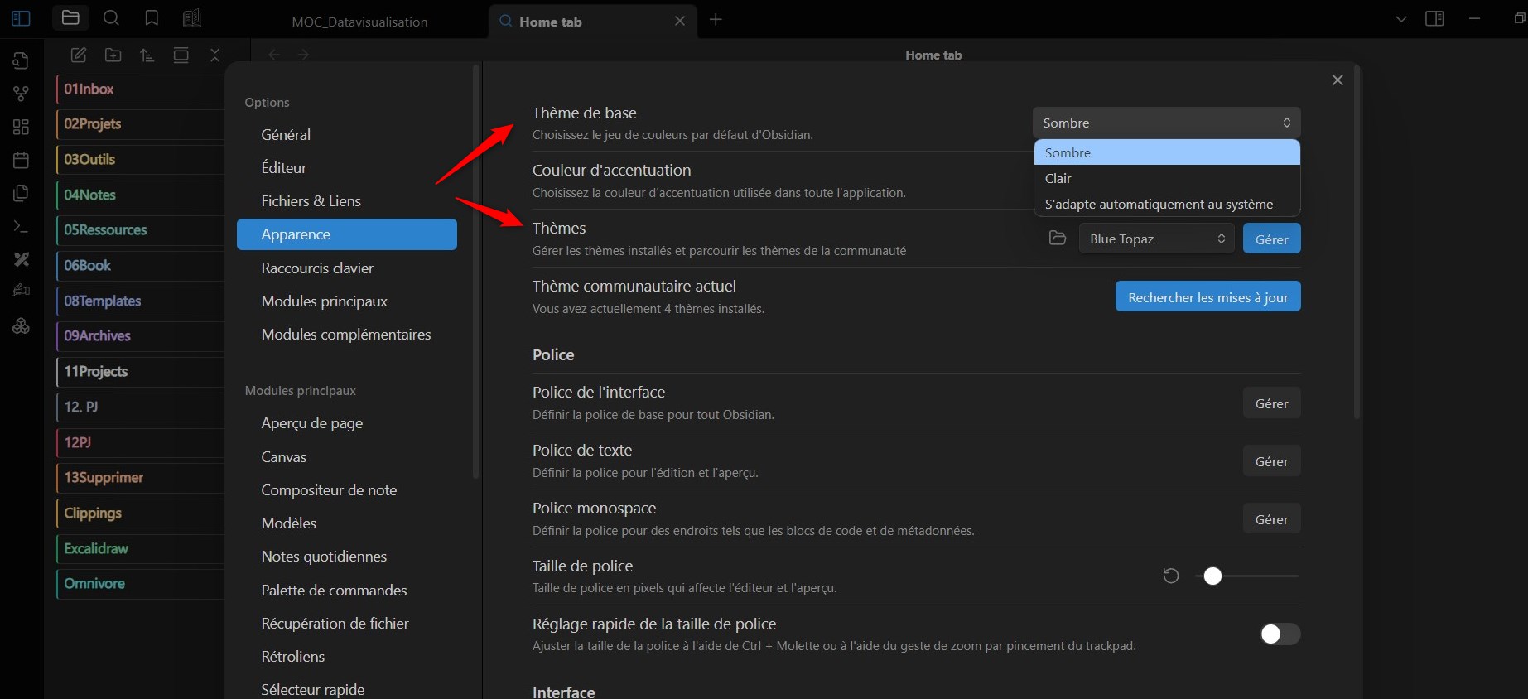
Task: Expand tab list chevron in title bar
Action: click(1401, 19)
